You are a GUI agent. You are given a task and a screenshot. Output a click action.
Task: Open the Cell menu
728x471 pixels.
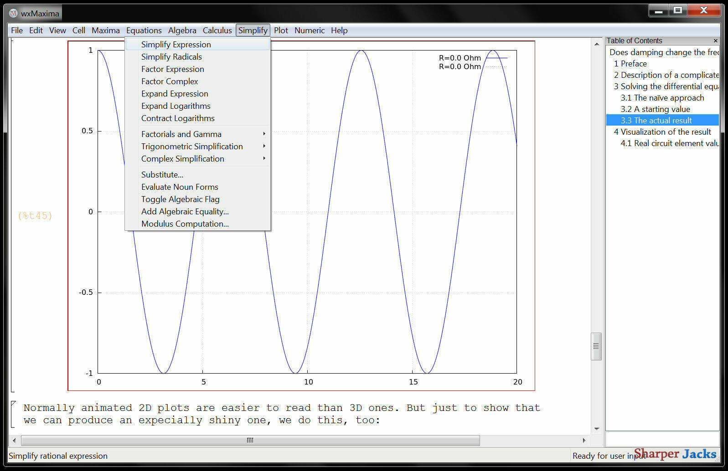pos(79,30)
